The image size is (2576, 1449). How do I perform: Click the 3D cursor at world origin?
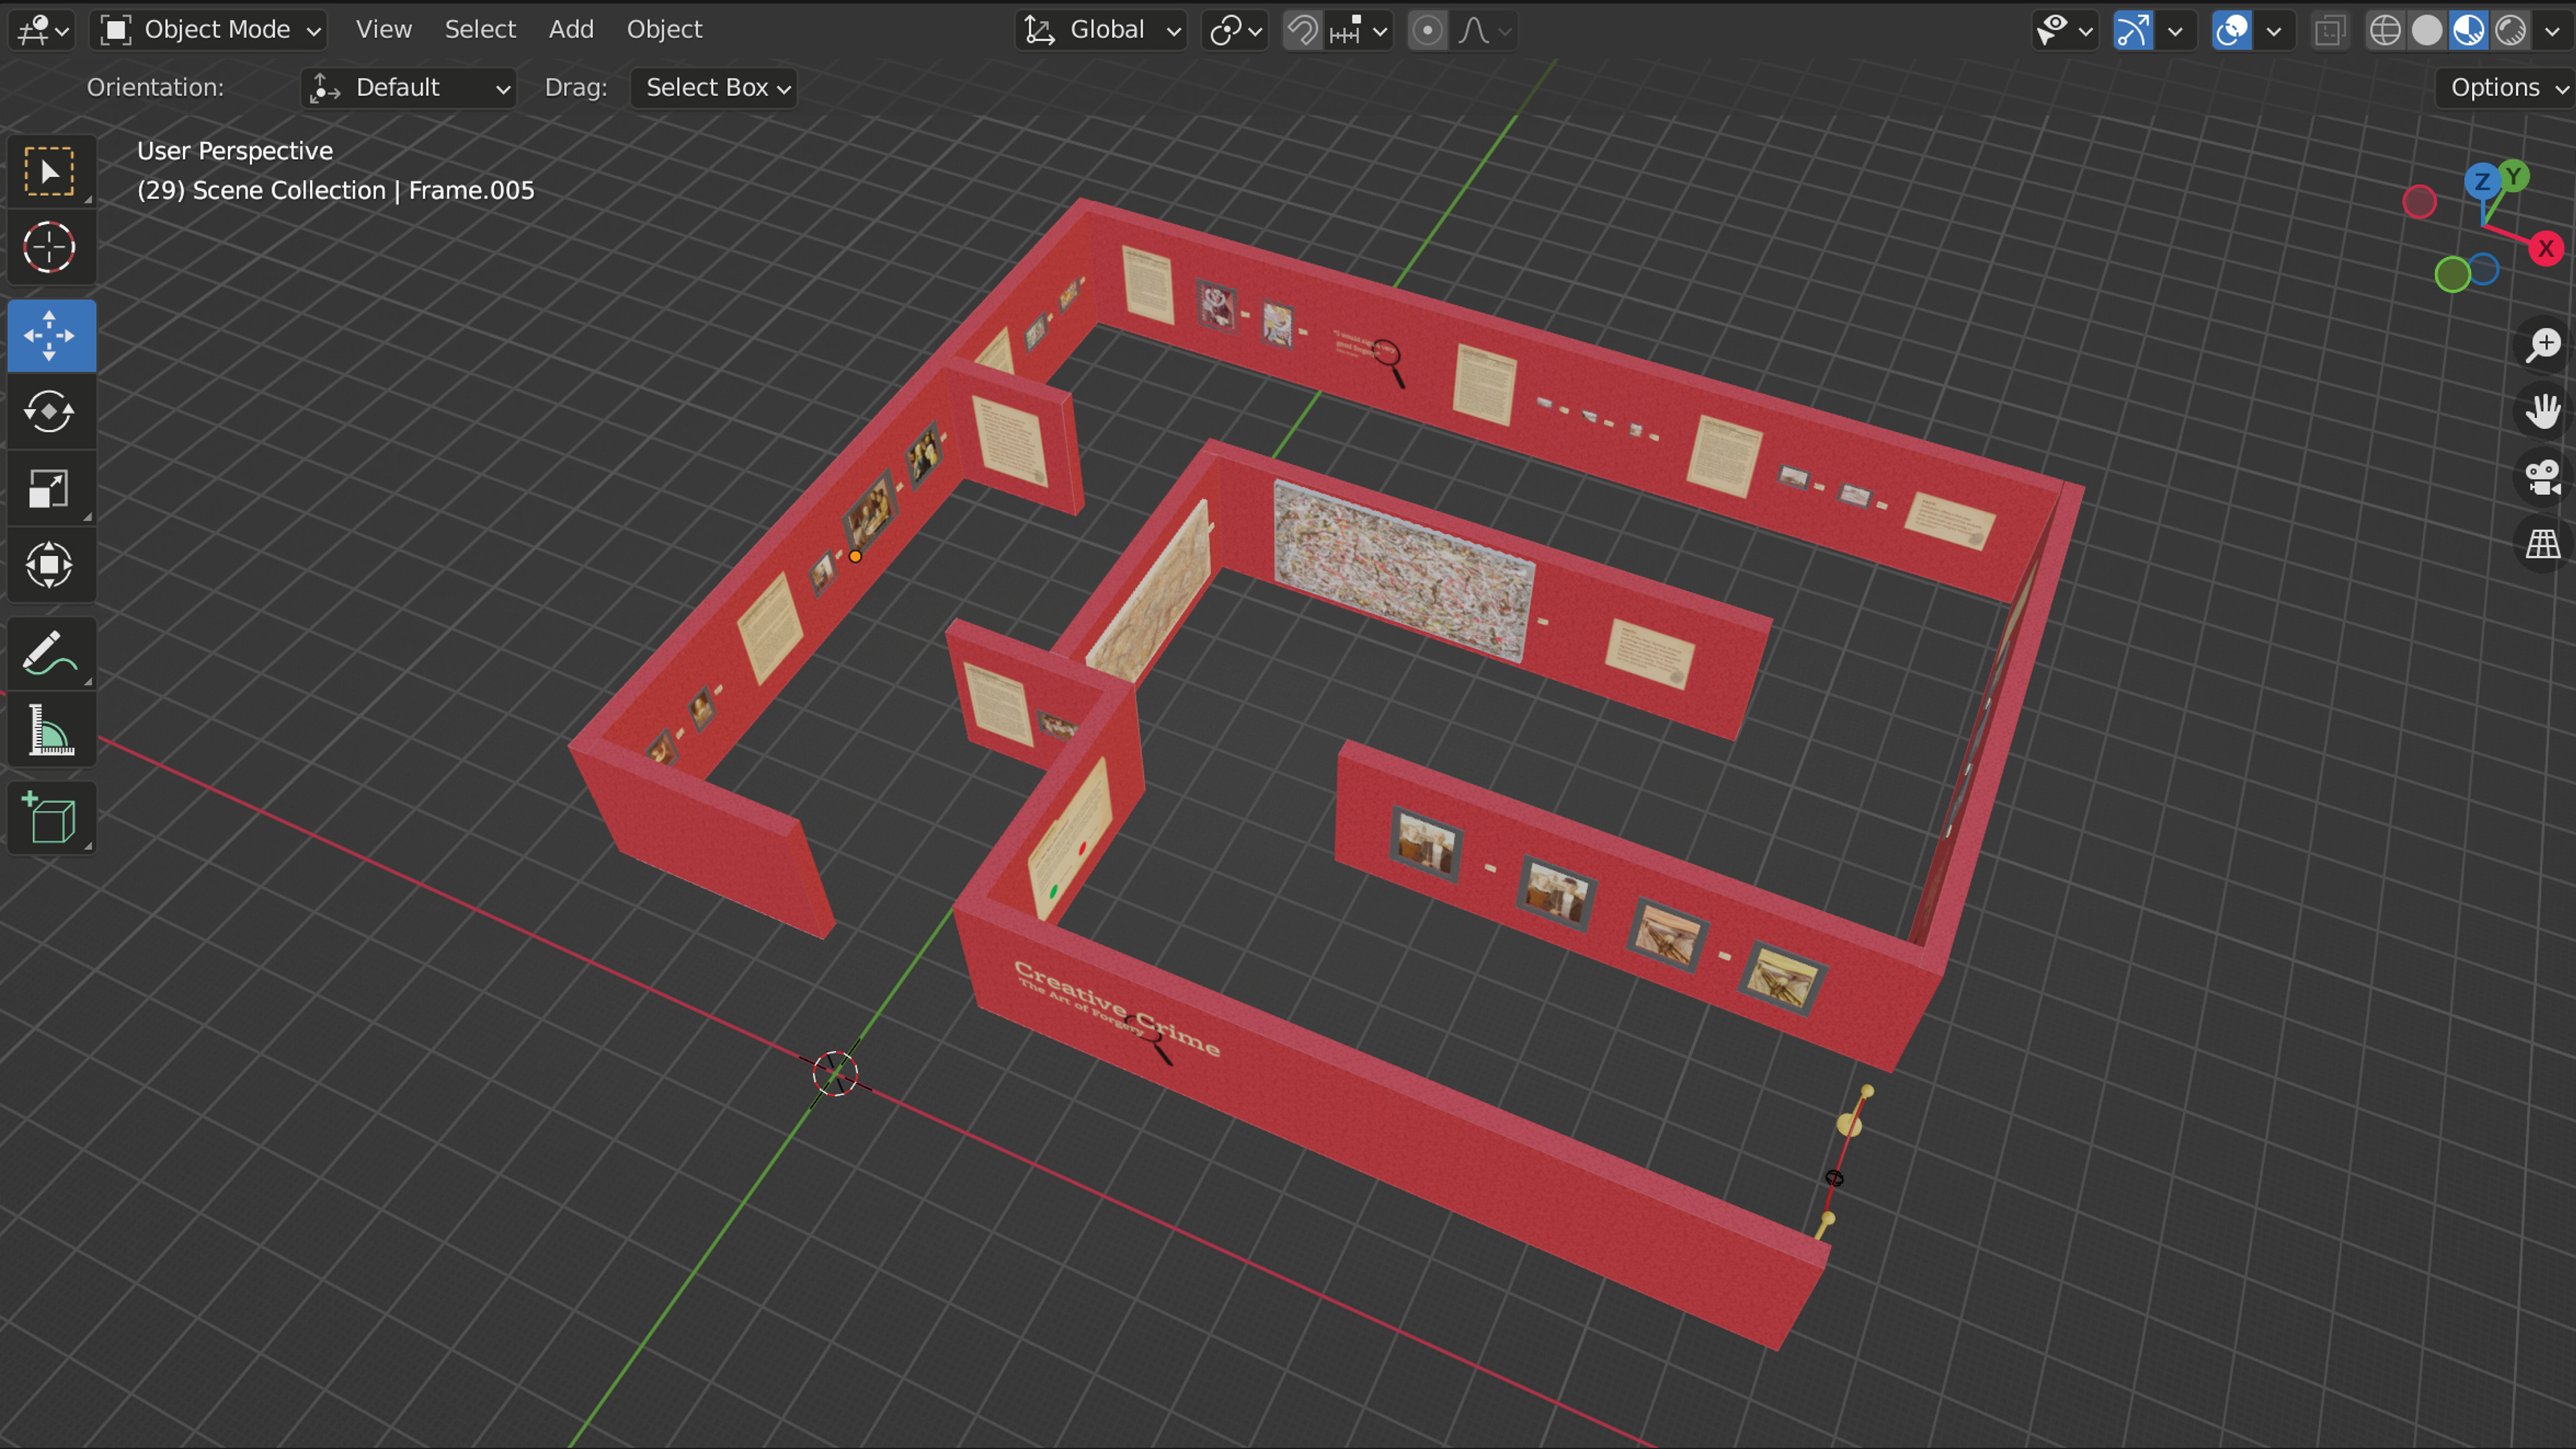[835, 1074]
